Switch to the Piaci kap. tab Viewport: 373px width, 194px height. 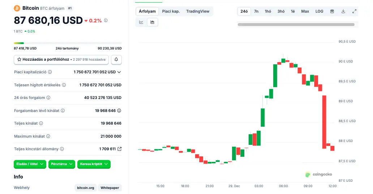tap(171, 12)
